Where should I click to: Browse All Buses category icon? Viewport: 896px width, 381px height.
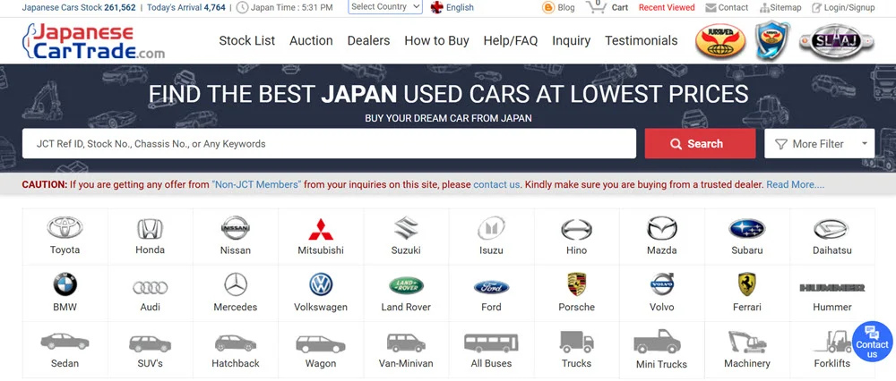click(x=491, y=343)
